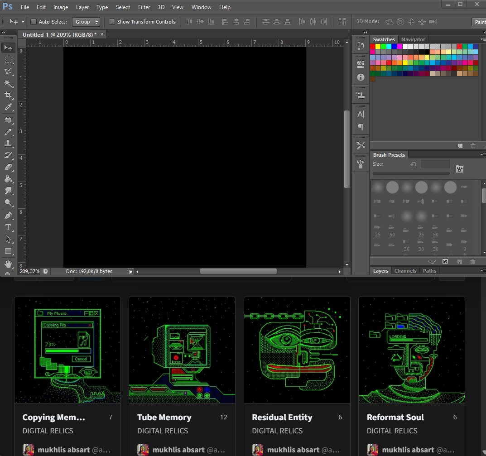
Task: Open the Filter menu
Action: pos(144,7)
